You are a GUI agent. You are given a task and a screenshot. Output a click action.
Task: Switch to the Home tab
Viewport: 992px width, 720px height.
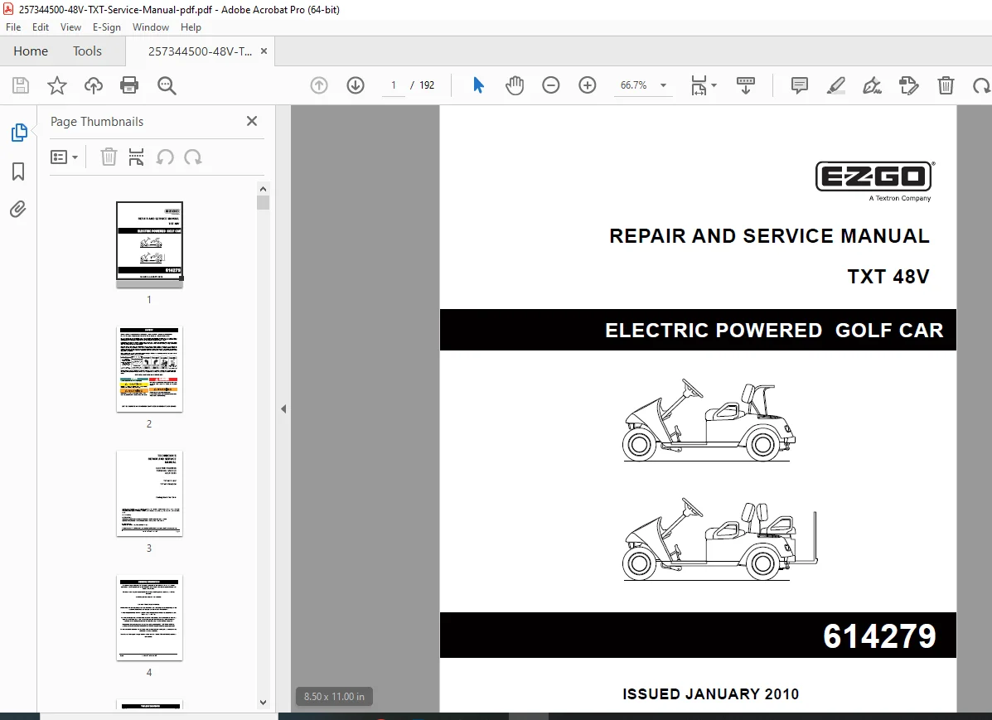[31, 51]
